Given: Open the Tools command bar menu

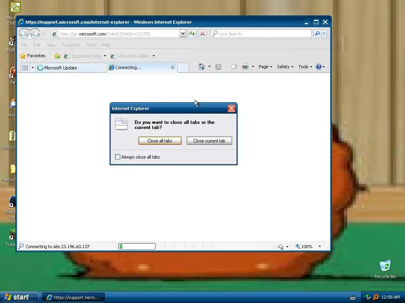Looking at the screenshot, I should [305, 67].
